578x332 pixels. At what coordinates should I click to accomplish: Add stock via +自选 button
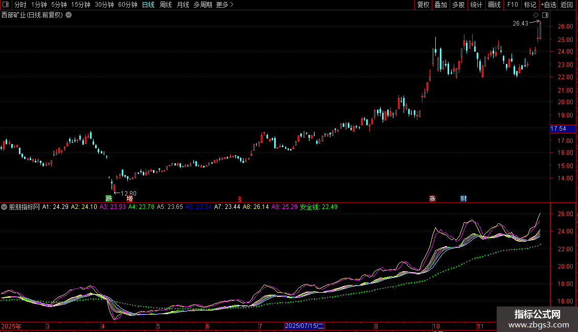point(548,5)
